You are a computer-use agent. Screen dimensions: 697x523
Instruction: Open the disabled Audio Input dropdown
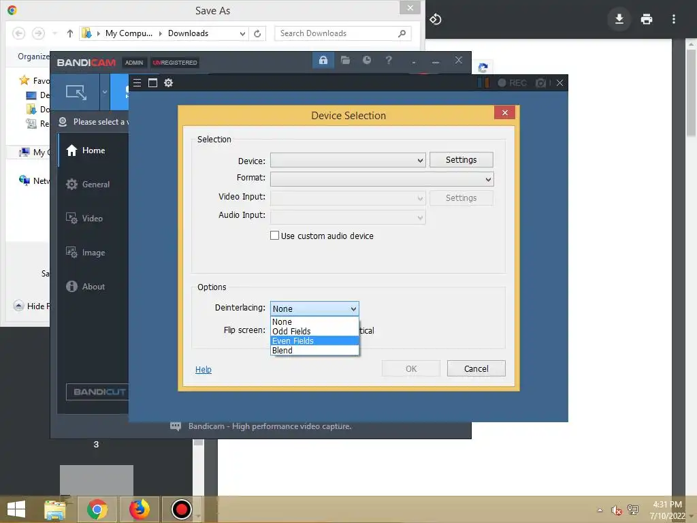(348, 217)
